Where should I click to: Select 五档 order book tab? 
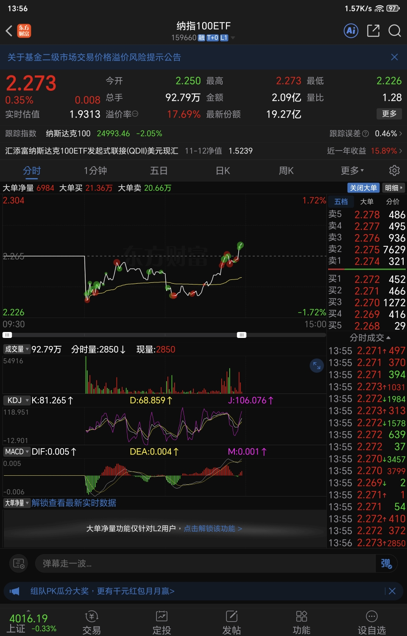[x=341, y=202]
